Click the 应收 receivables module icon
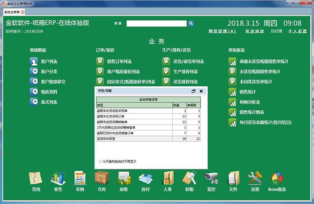 124,178
